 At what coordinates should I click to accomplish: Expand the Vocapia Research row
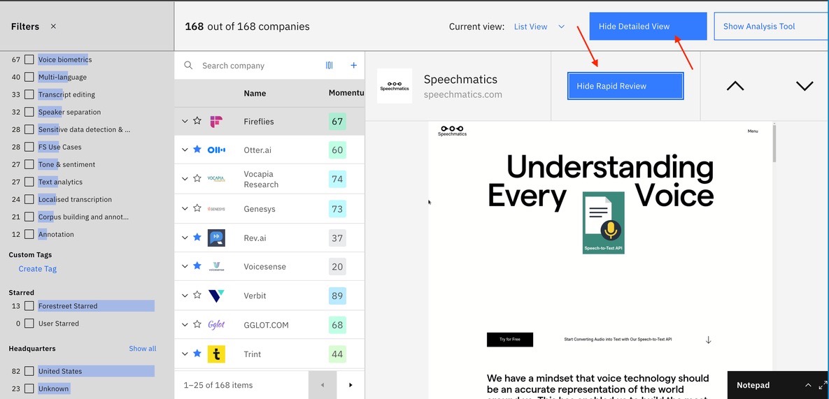tap(185, 179)
